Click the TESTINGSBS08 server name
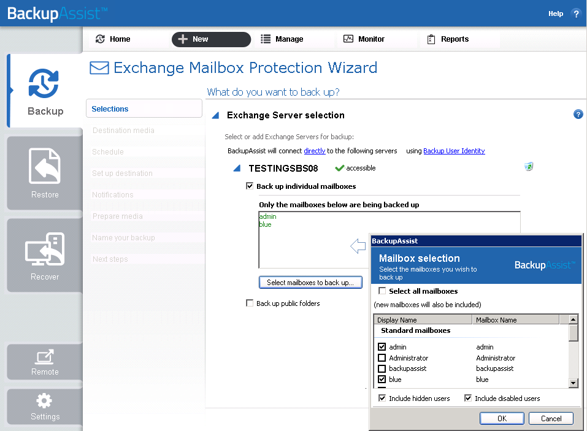Viewport: 587px width, 431px height. [x=283, y=169]
